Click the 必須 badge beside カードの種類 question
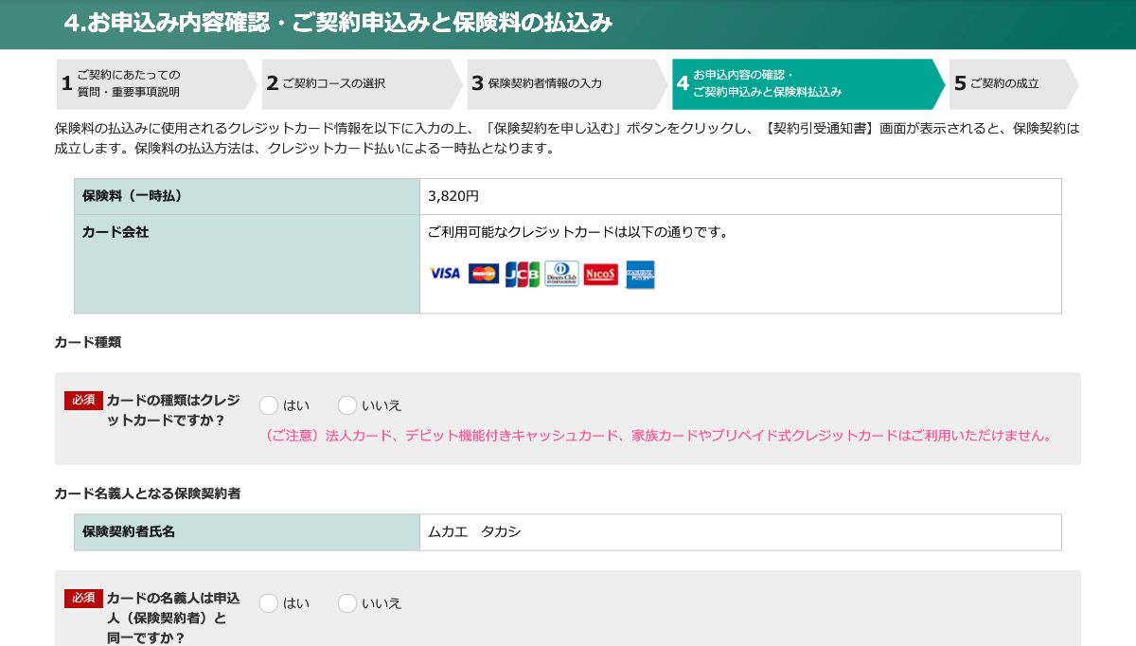Screen dimensions: 1136x646 coord(83,401)
